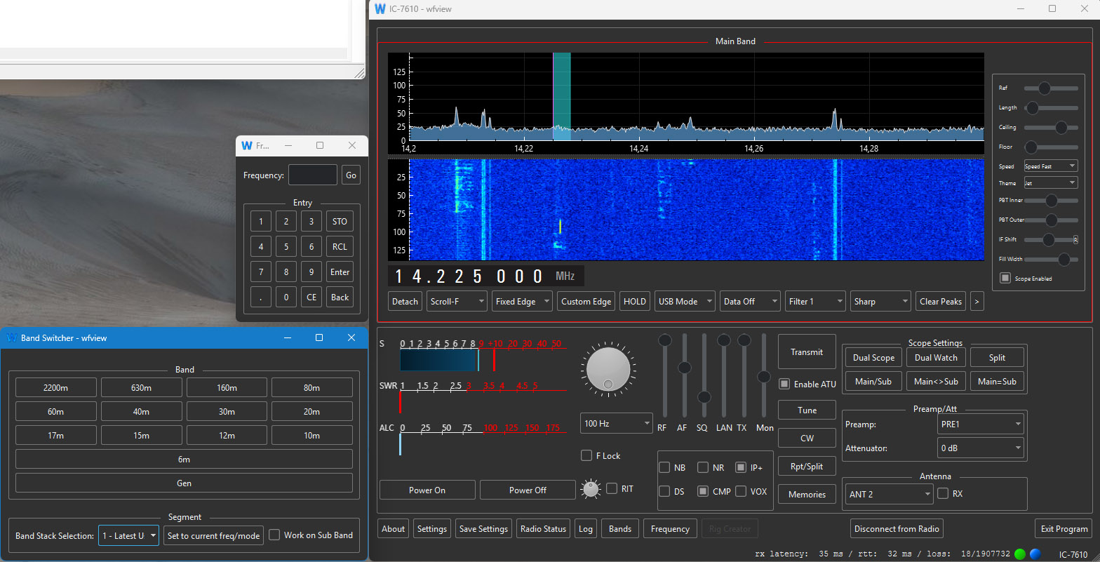Click the About button
This screenshot has height=562, width=1100.
393,528
